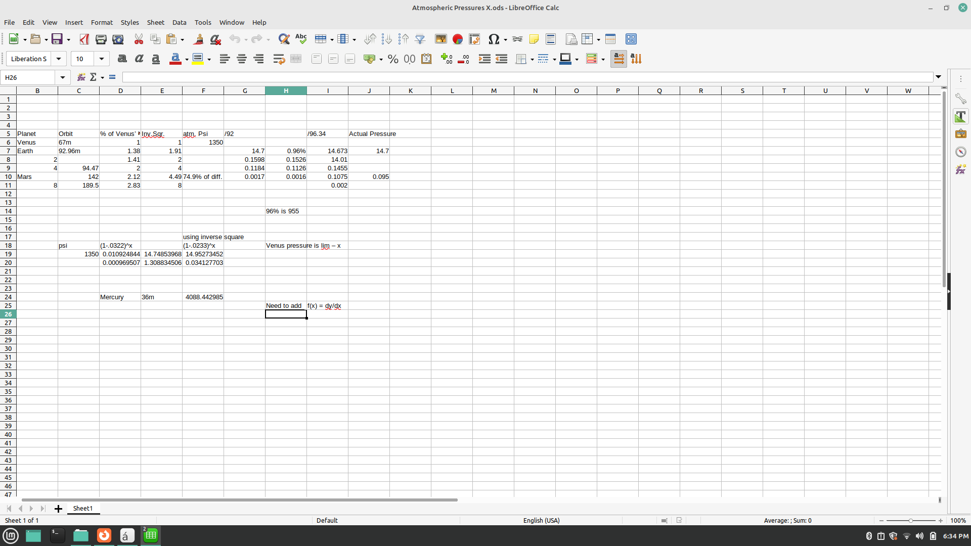971x546 pixels.
Task: Insert Pivot Table icon
Action: pyautogui.click(x=474, y=39)
